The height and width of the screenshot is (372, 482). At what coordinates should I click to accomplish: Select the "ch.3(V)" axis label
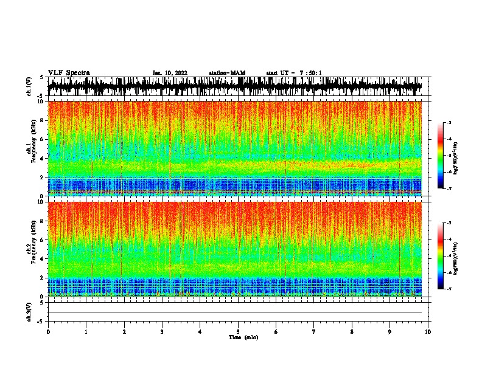(29, 312)
